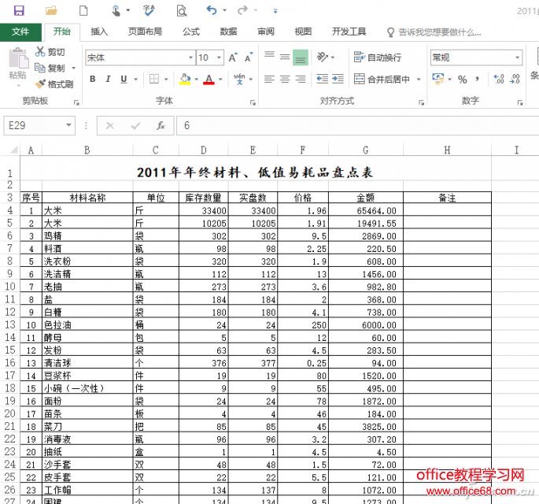539x504 pixels.
Task: Click the Paste clipboard icon
Action: [x=19, y=58]
